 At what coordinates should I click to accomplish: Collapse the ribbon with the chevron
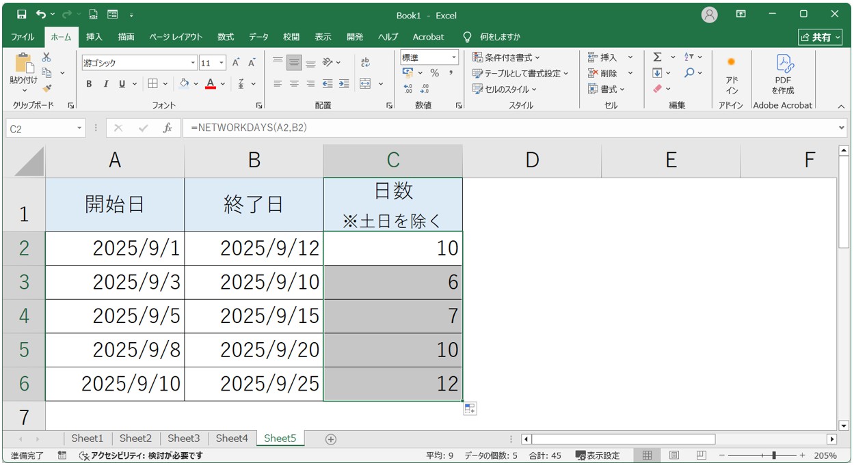pyautogui.click(x=842, y=107)
